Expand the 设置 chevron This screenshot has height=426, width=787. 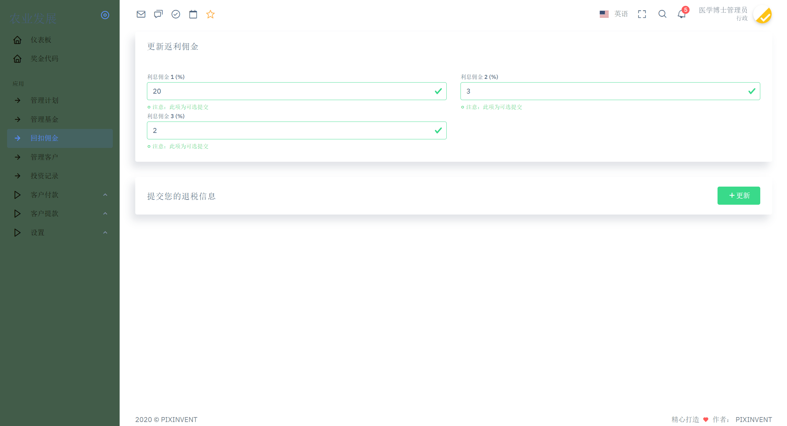(x=105, y=233)
